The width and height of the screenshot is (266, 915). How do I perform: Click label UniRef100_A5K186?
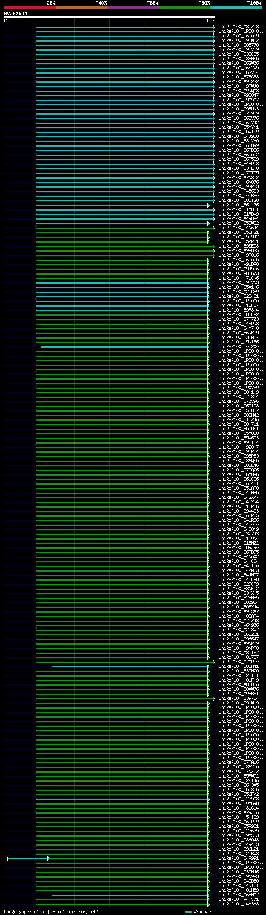(239, 342)
